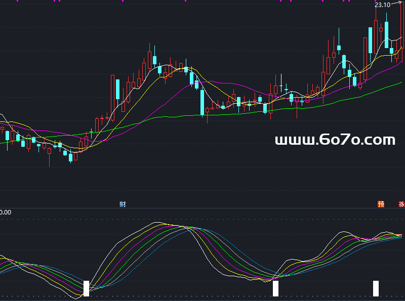Select the leftmost white signal bar in indicator
405x301 pixels.
86,288
